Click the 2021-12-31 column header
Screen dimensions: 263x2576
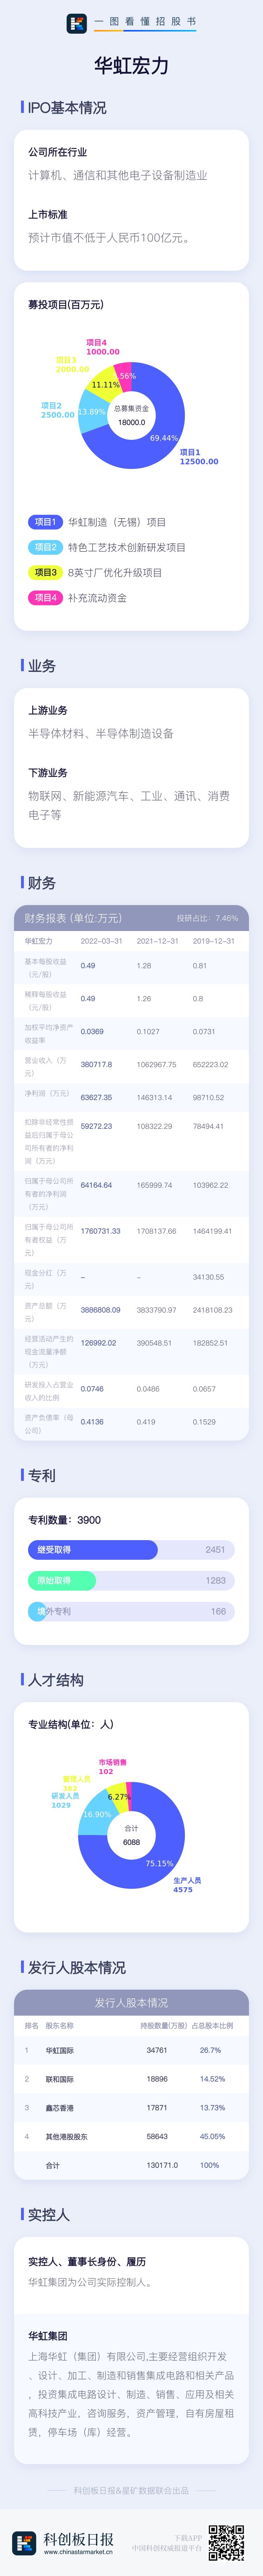coord(157,941)
